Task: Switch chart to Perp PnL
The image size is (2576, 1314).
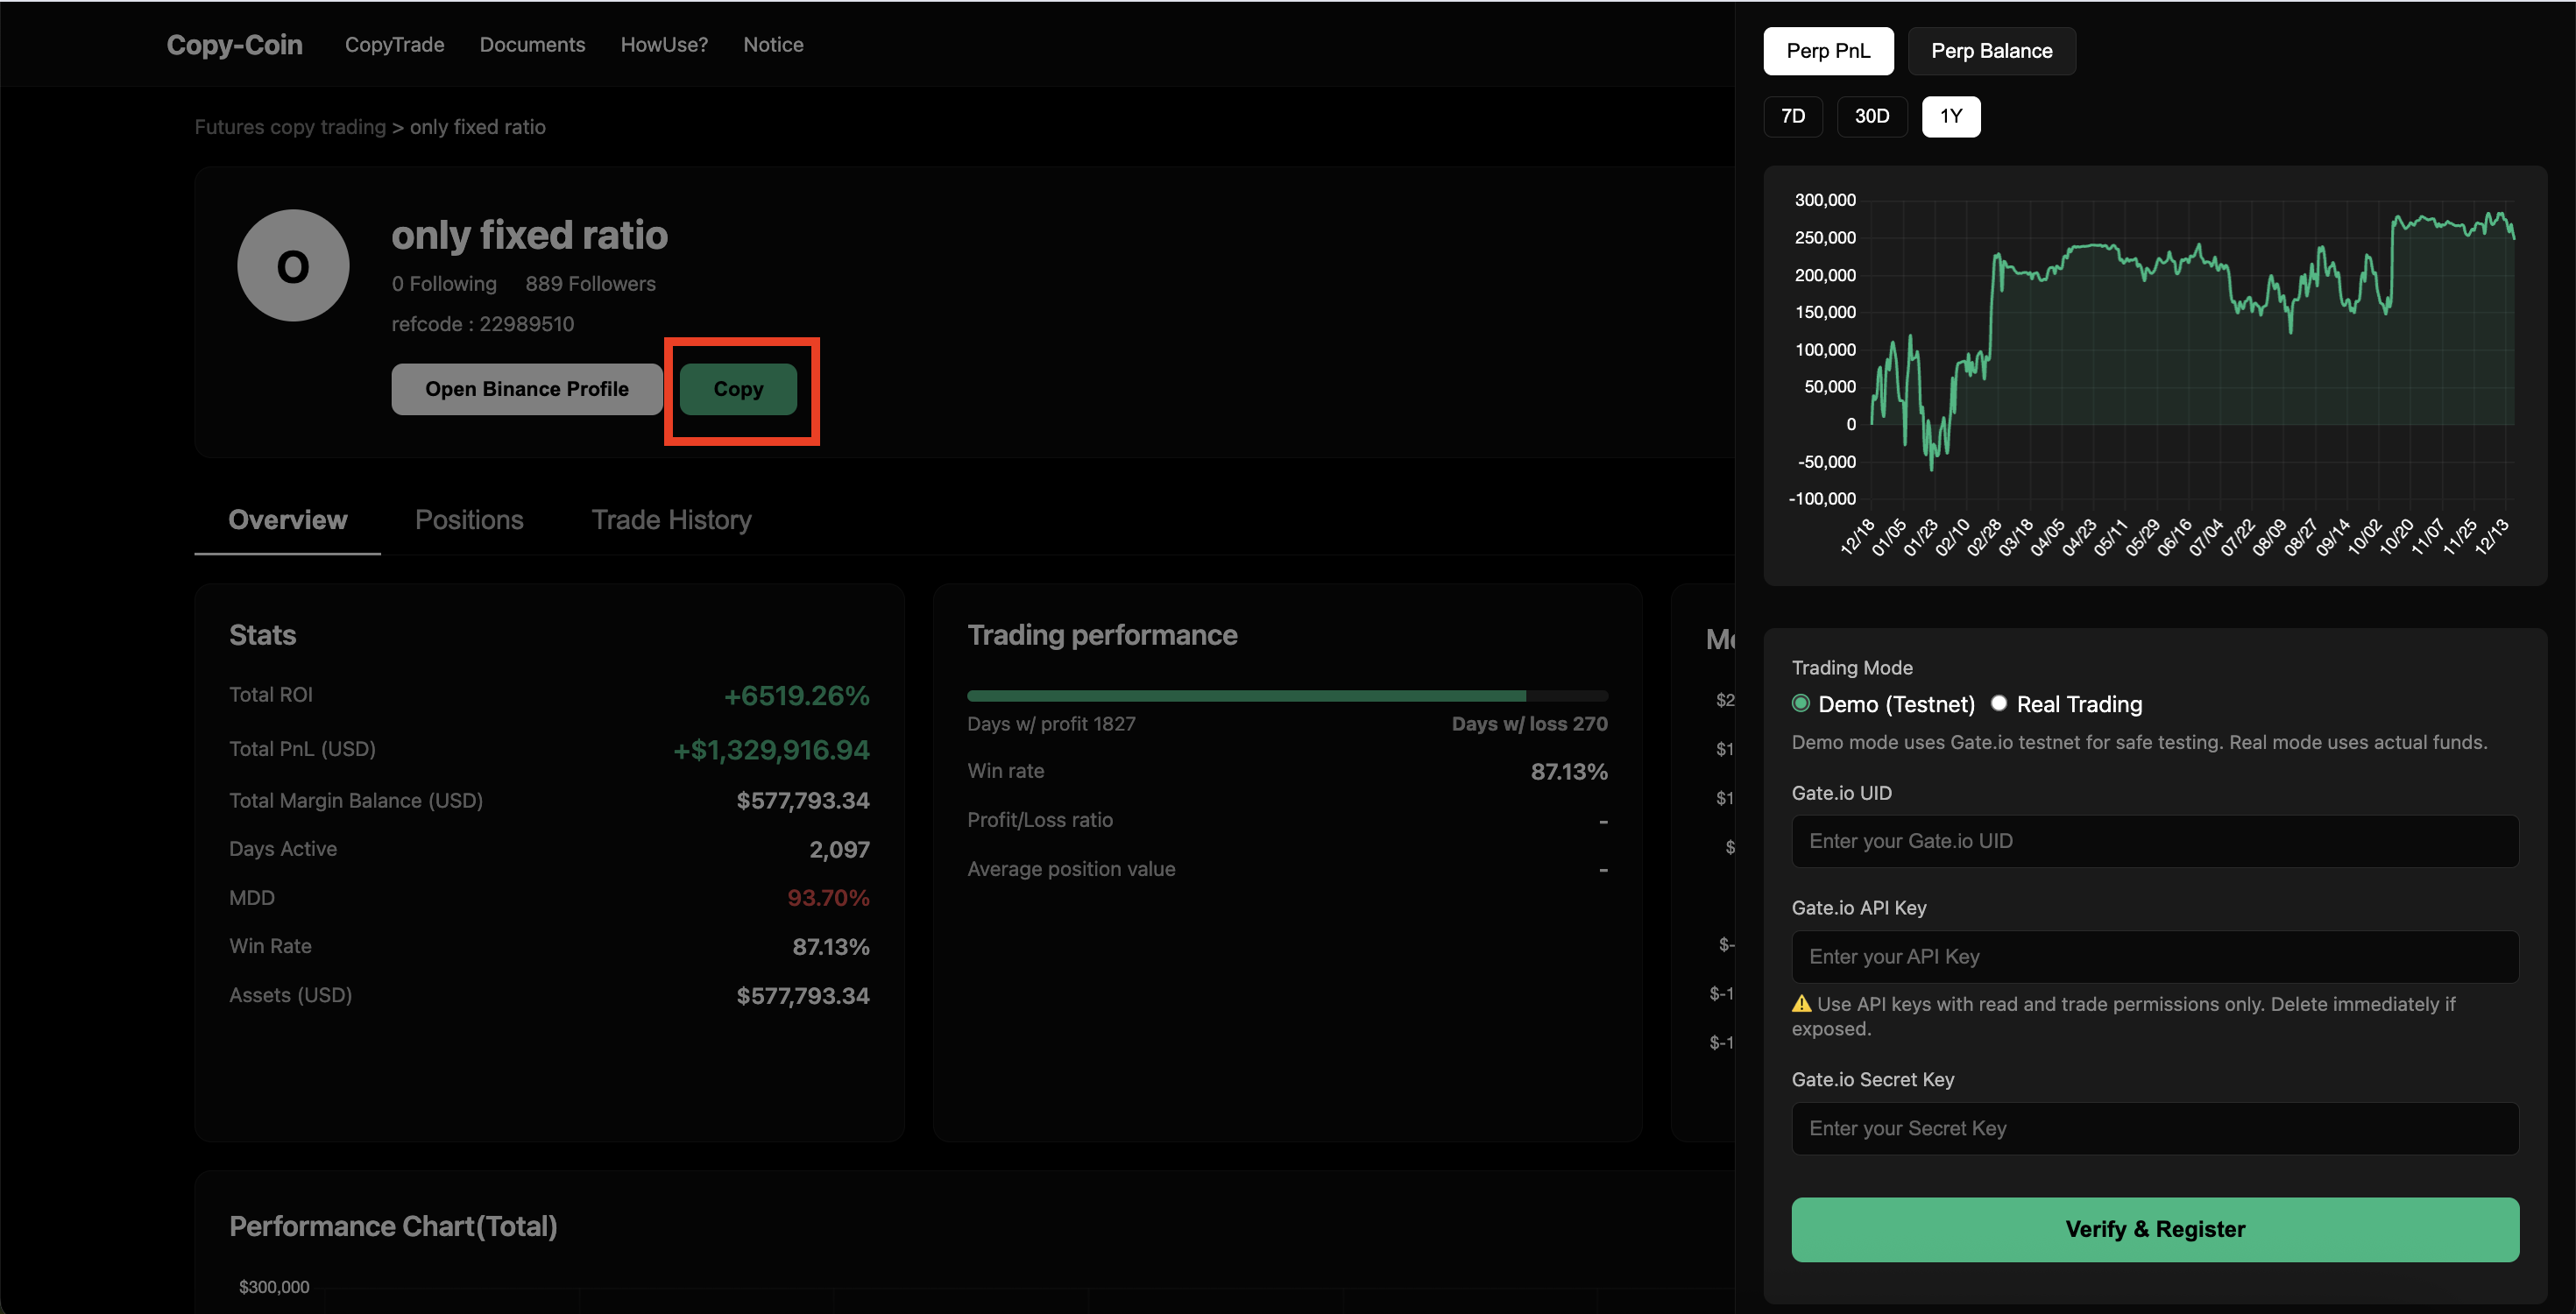Action: coord(1827,51)
